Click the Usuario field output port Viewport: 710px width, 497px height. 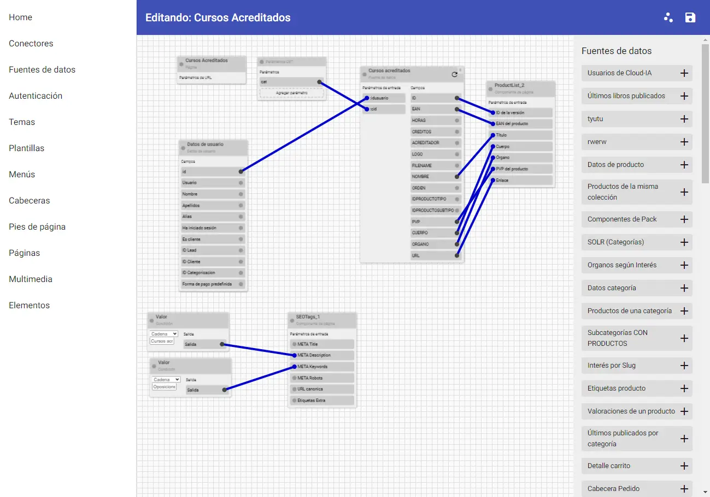point(240,183)
